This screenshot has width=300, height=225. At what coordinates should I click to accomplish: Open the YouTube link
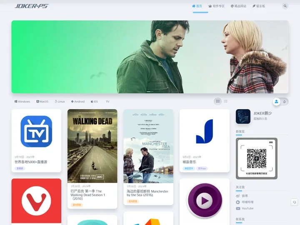pos(247,208)
